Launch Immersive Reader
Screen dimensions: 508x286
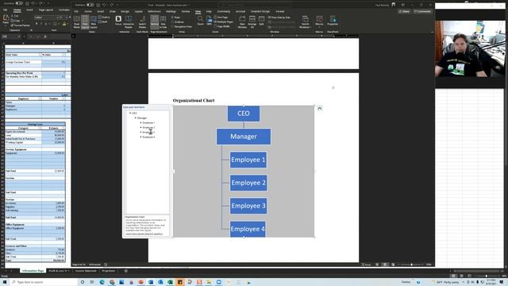[129, 21]
